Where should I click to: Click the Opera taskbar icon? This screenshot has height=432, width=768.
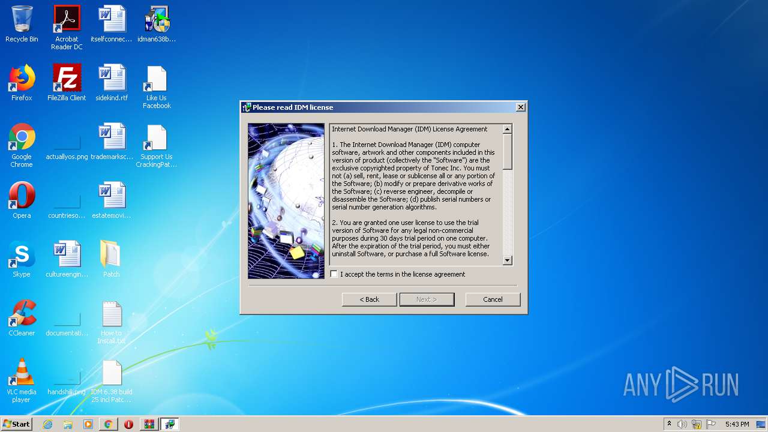point(128,424)
